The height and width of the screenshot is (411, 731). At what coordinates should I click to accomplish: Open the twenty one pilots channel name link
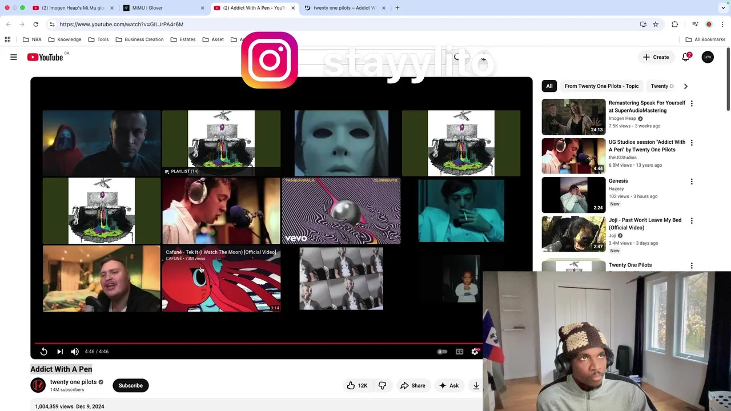pos(73,382)
